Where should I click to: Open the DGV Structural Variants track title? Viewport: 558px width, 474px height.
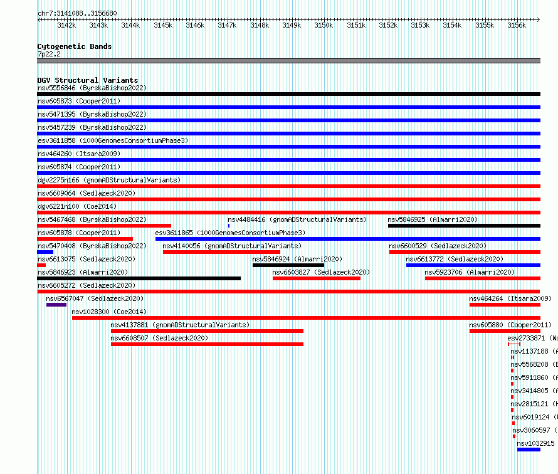(x=88, y=80)
